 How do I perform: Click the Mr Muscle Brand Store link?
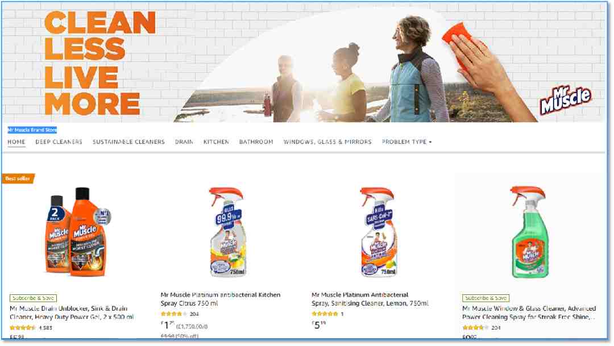(32, 130)
